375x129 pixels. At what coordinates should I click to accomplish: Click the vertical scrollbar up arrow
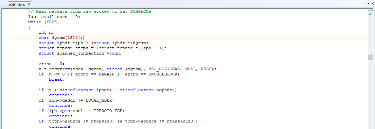[370, 14]
